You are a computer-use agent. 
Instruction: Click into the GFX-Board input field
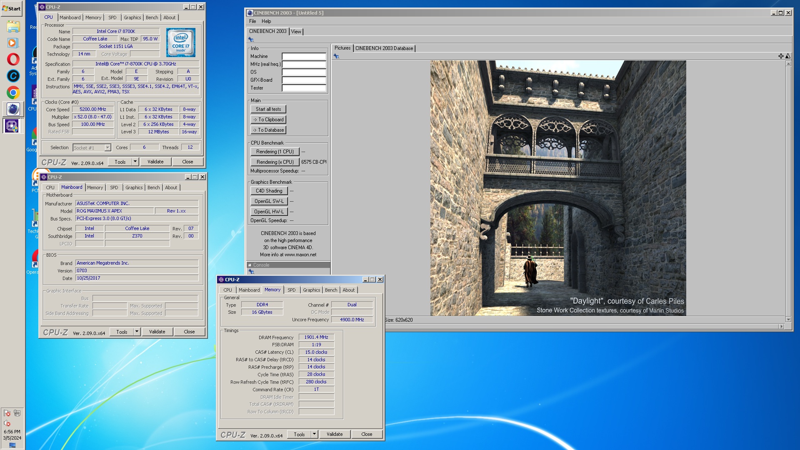(304, 80)
